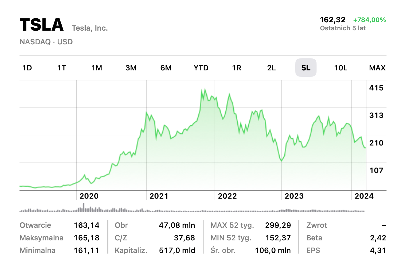The height and width of the screenshot is (265, 406).
Task: Click the 2023 year marker
Action: pyautogui.click(x=294, y=196)
